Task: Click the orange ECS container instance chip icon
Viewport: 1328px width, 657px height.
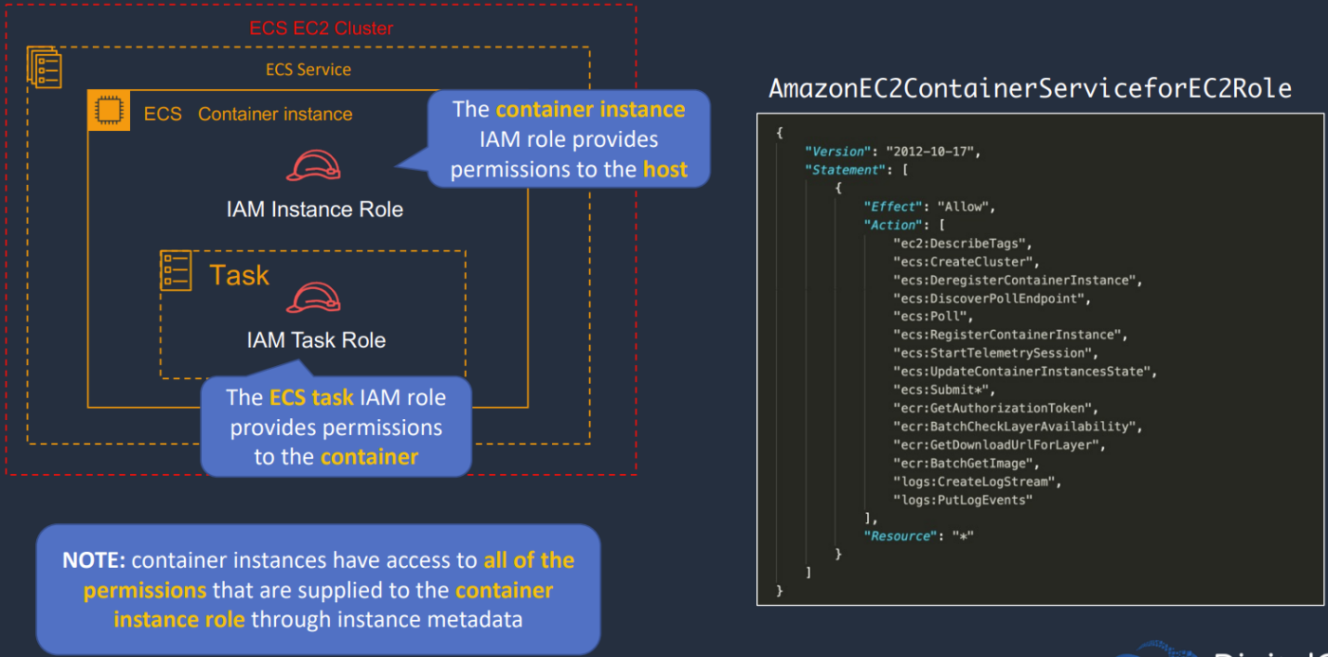Action: 108,111
